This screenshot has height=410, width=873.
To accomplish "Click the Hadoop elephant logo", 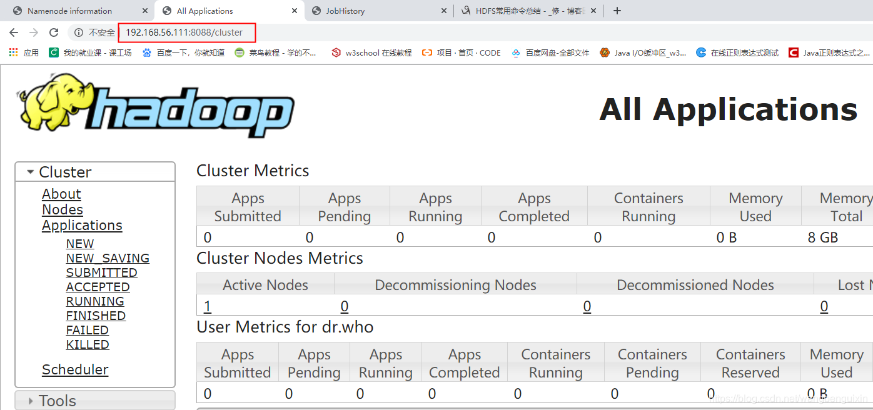I will 156,106.
